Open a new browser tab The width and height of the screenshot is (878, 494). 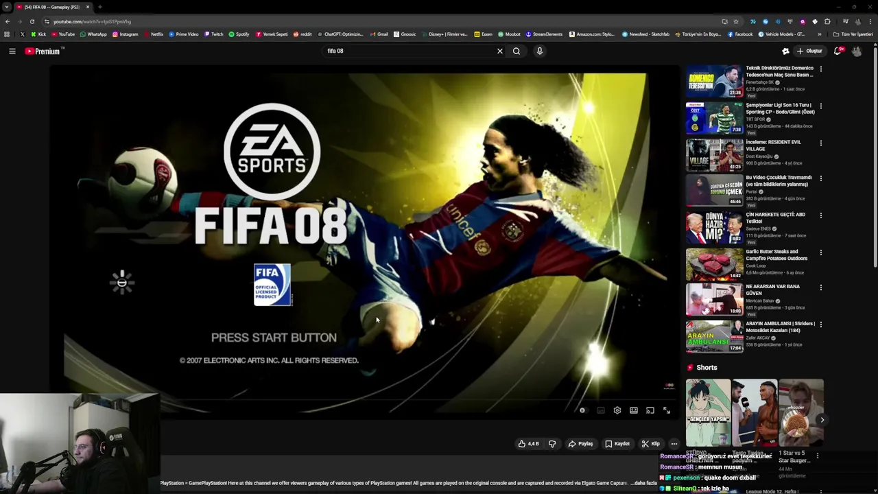point(100,7)
